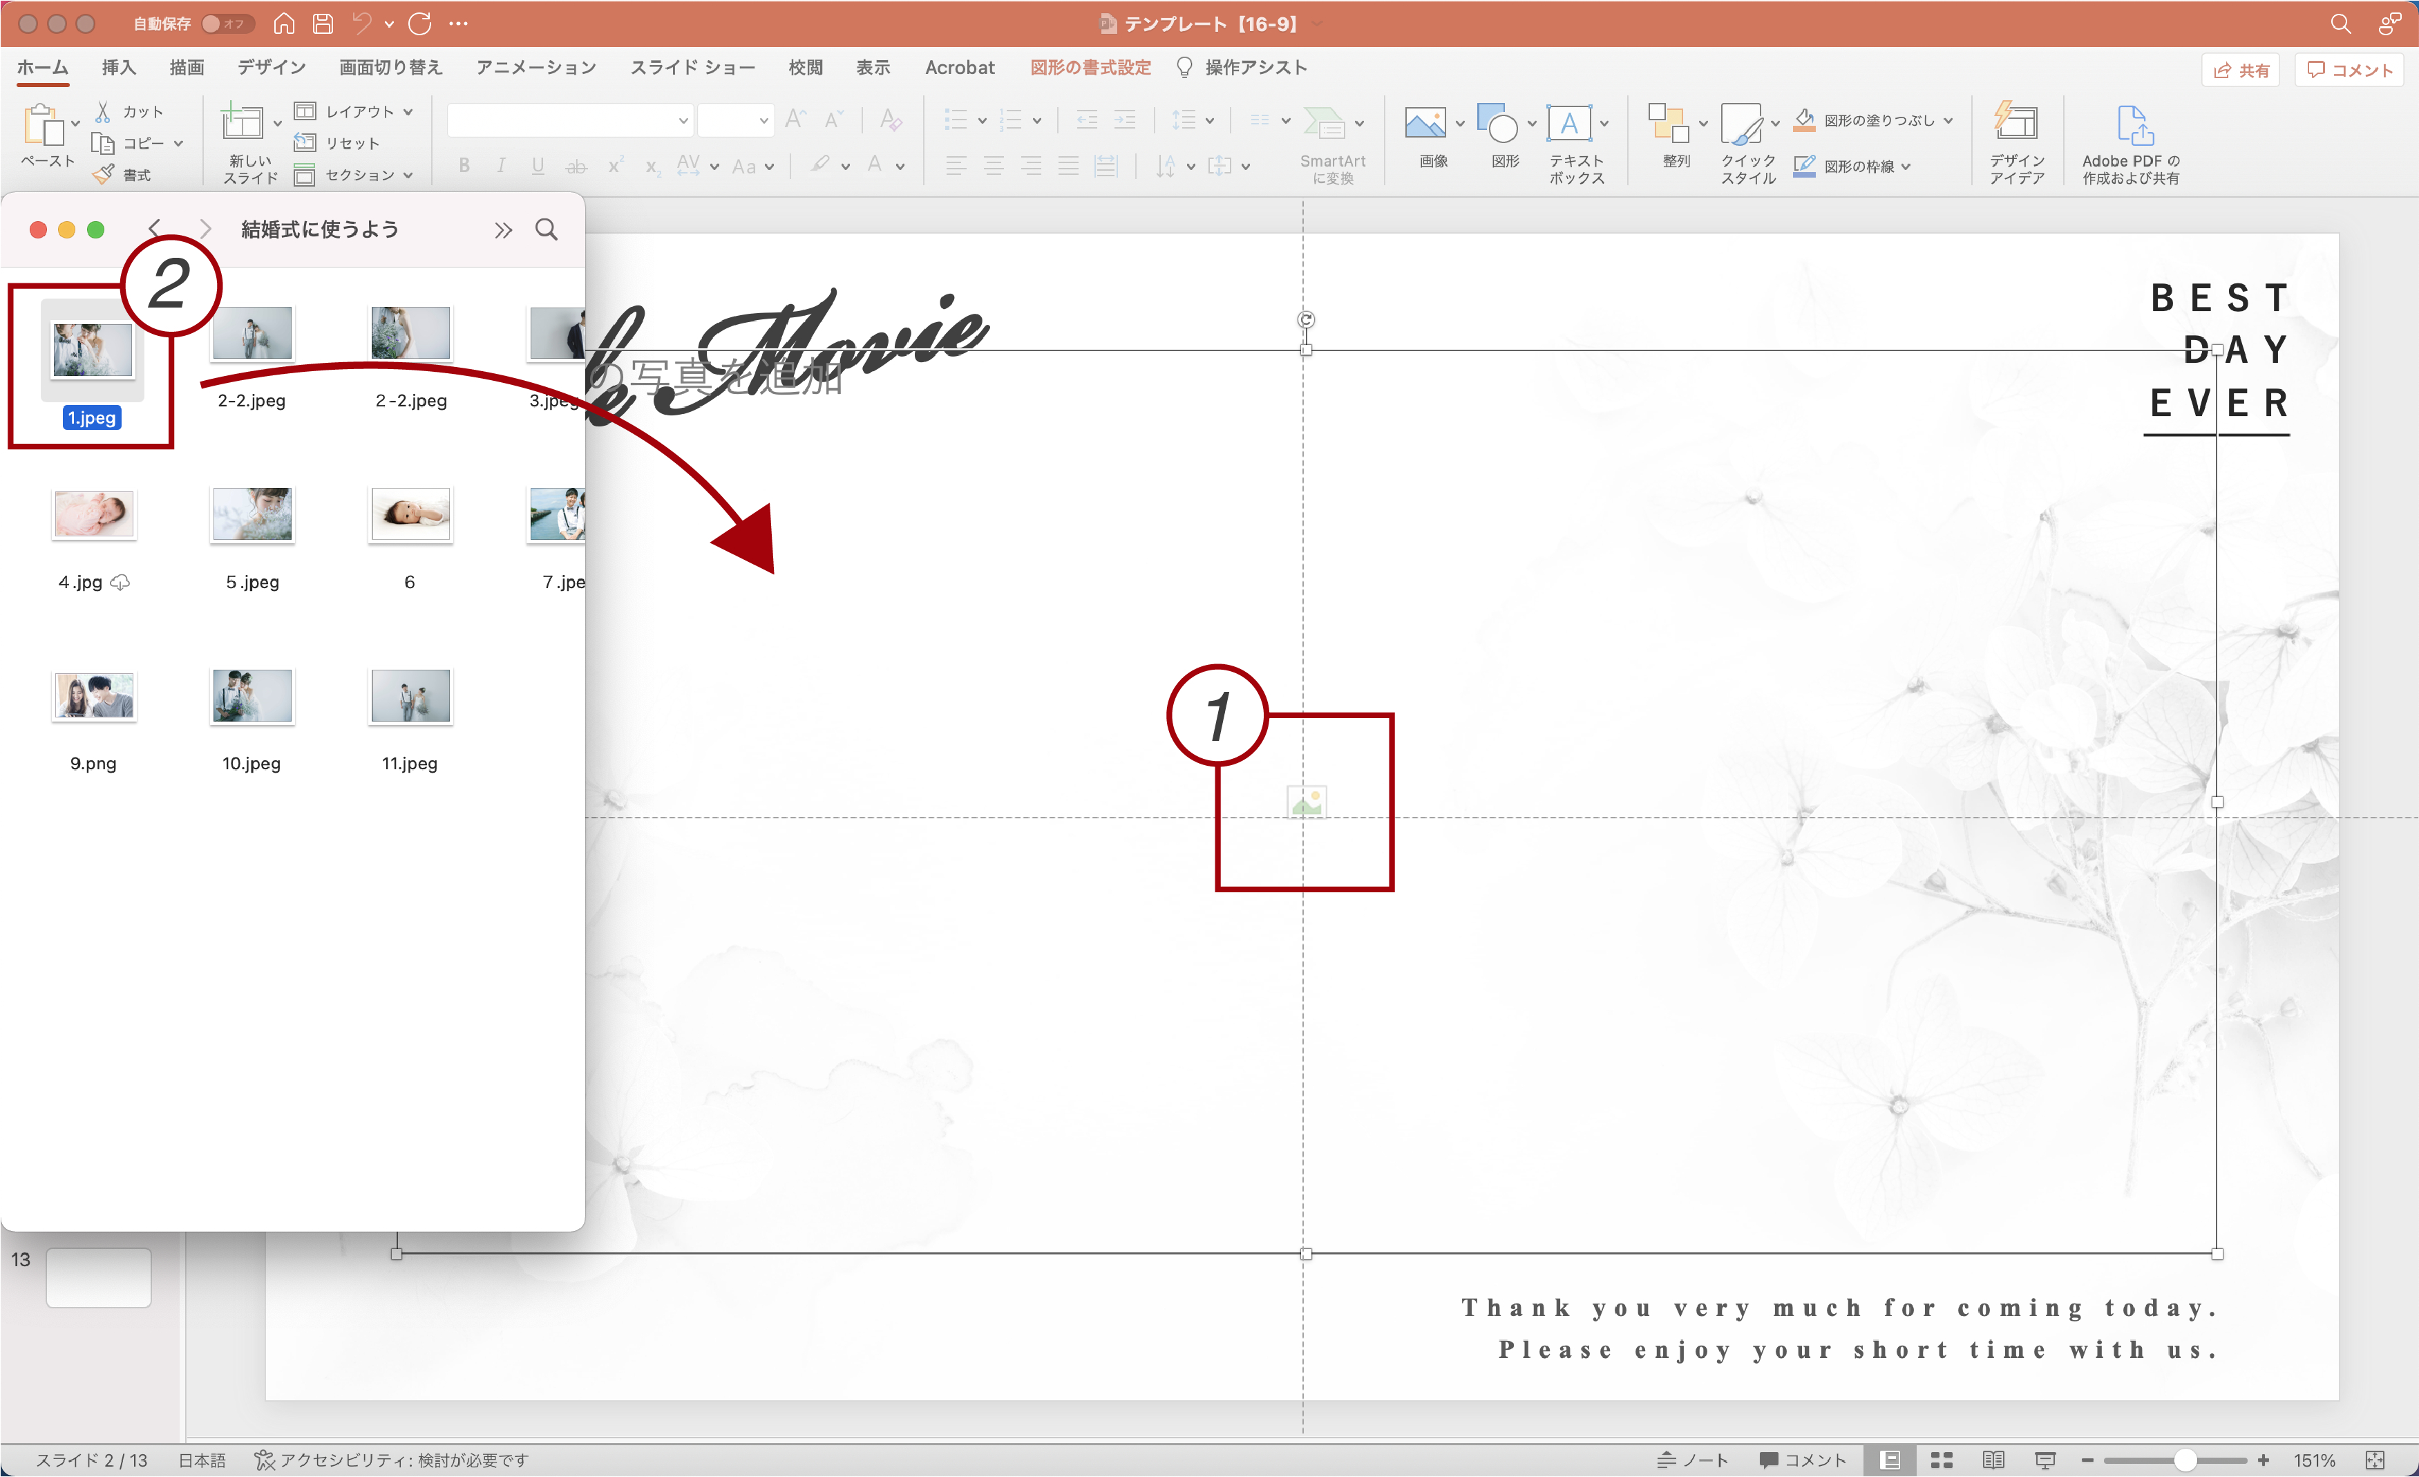Screen dimensions: 2419x1477
Task: Click the language 日本語 in status bar
Action: pyautogui.click(x=201, y=1460)
